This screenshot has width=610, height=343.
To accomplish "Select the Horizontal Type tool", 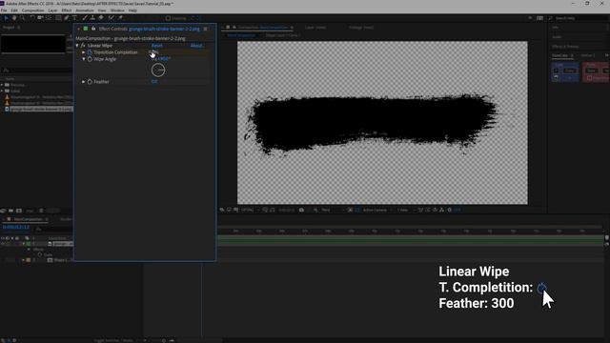I will coord(74,18).
